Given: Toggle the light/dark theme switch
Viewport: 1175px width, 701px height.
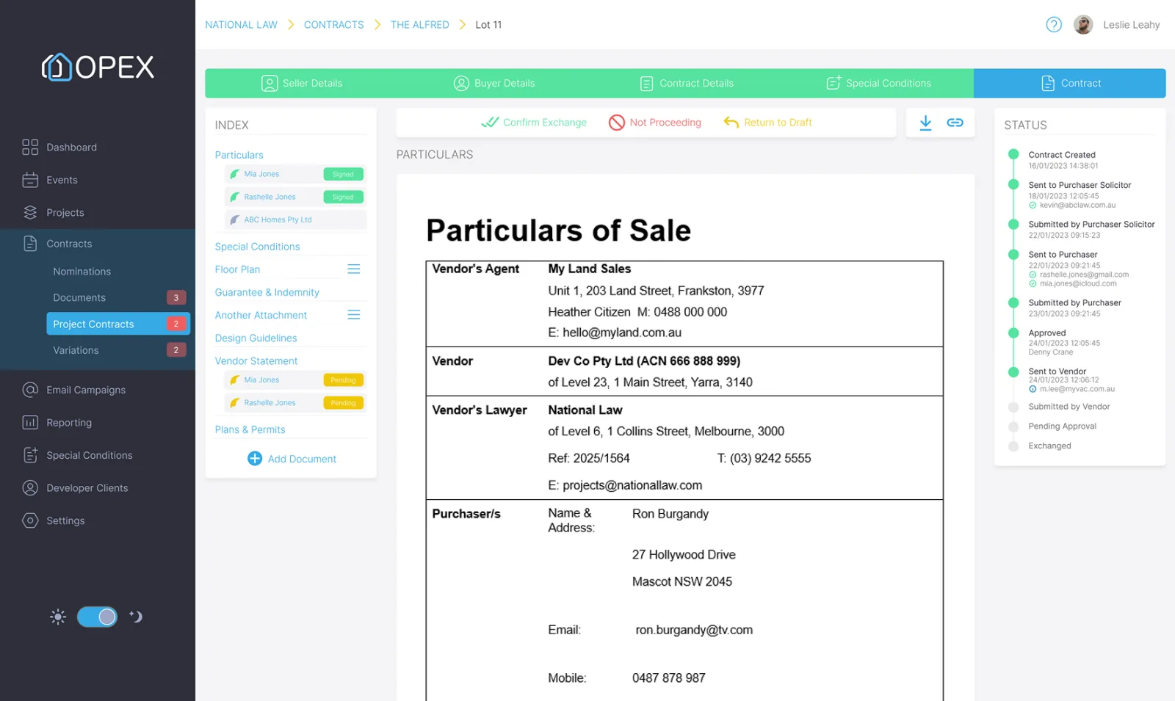Looking at the screenshot, I should pyautogui.click(x=97, y=617).
